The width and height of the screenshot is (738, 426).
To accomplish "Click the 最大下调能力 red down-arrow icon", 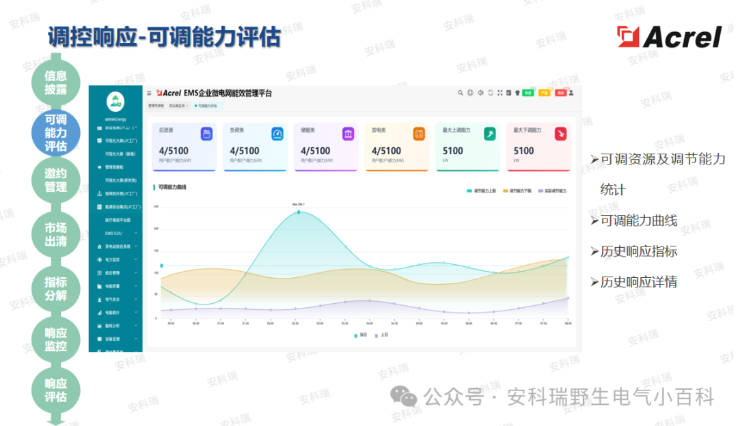I will (560, 134).
